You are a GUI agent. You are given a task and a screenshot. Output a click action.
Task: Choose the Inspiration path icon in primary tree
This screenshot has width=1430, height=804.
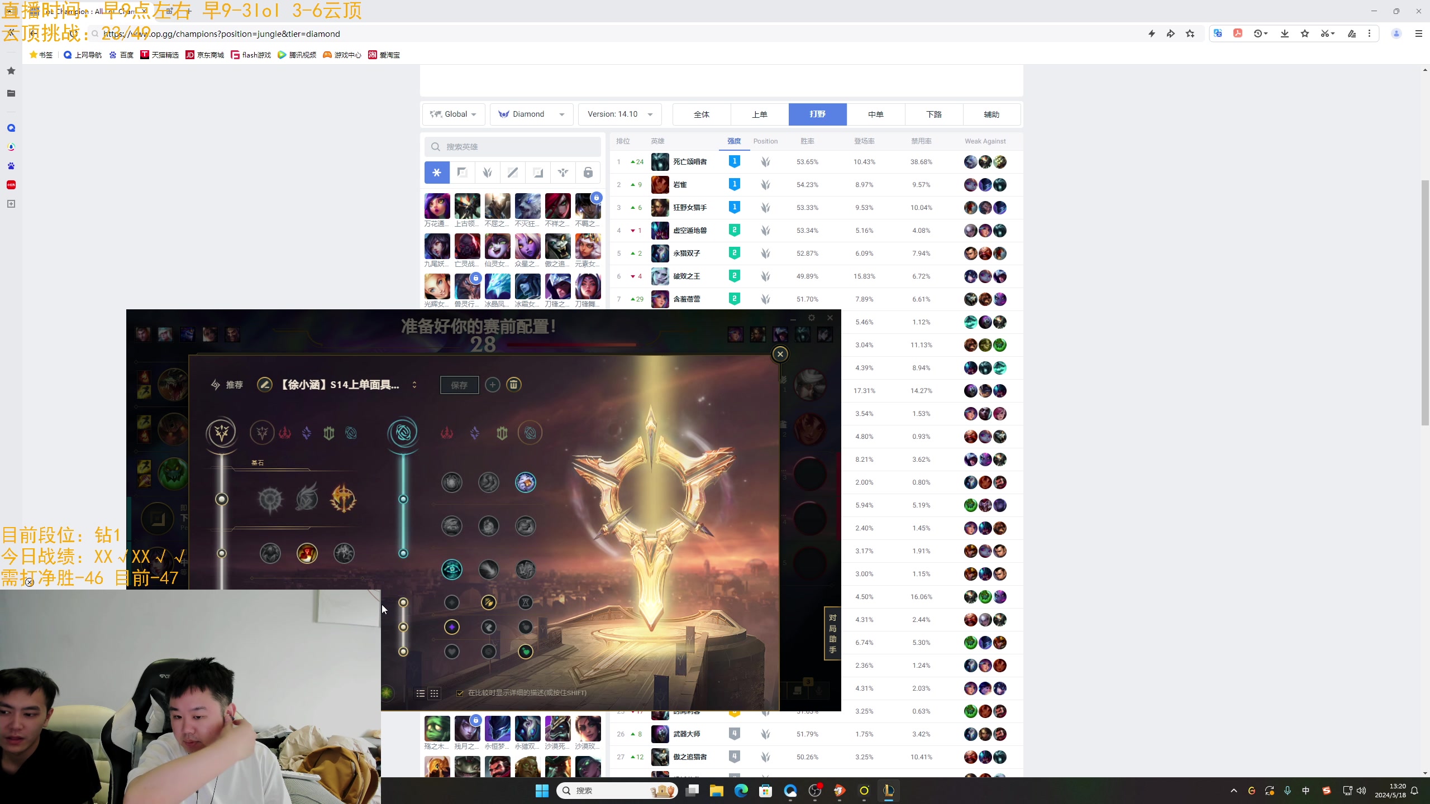tap(351, 433)
